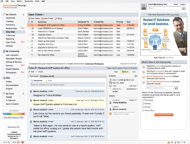Screen dimensions: 190x144
Task: Click the ticket response text field
Action: coord(67,85)
